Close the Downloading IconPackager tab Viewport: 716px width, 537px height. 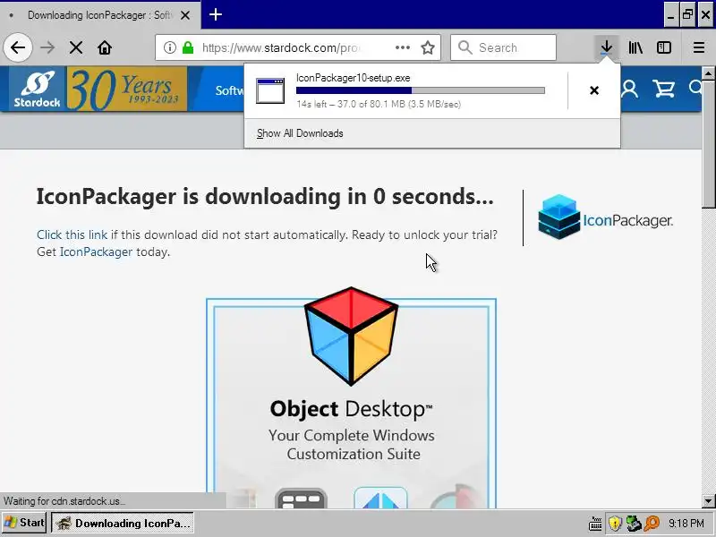point(185,15)
